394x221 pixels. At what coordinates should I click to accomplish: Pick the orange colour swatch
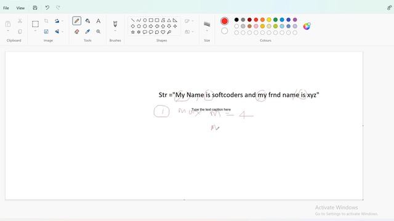[x=262, y=20]
